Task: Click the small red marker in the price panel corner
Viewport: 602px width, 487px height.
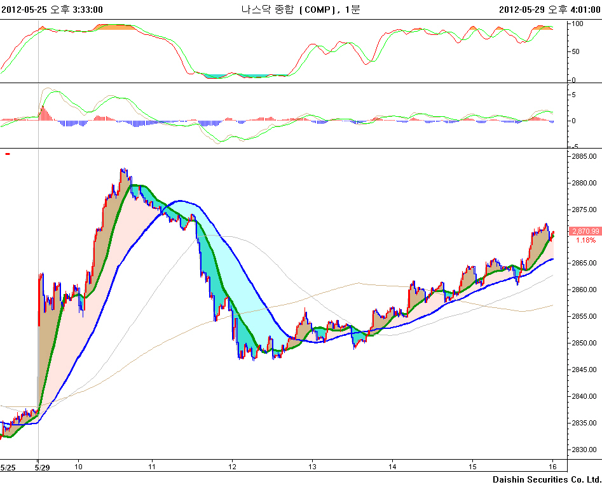Action: point(8,154)
